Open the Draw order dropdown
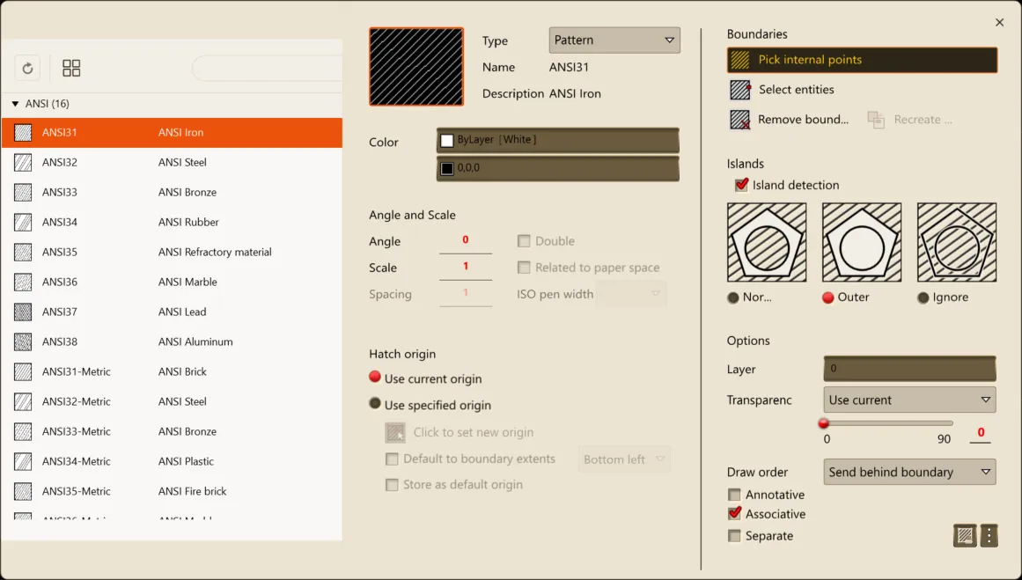The height and width of the screenshot is (580, 1022). 909,472
